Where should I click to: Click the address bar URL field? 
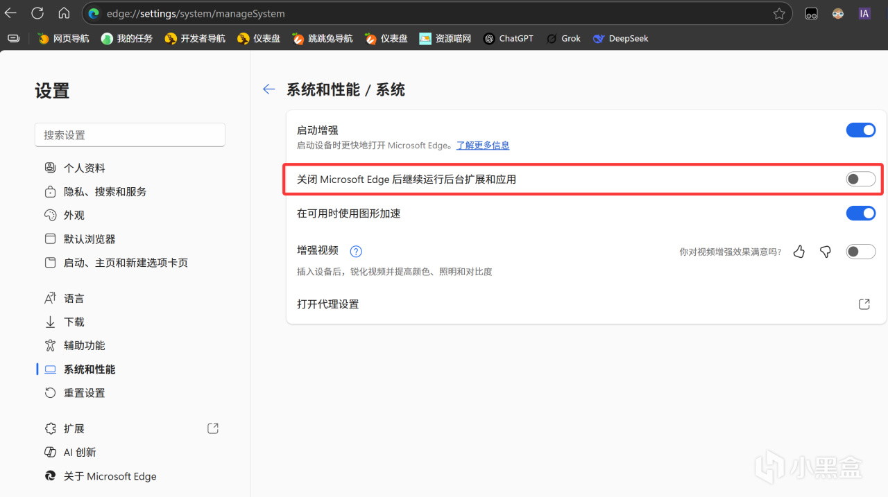point(437,13)
